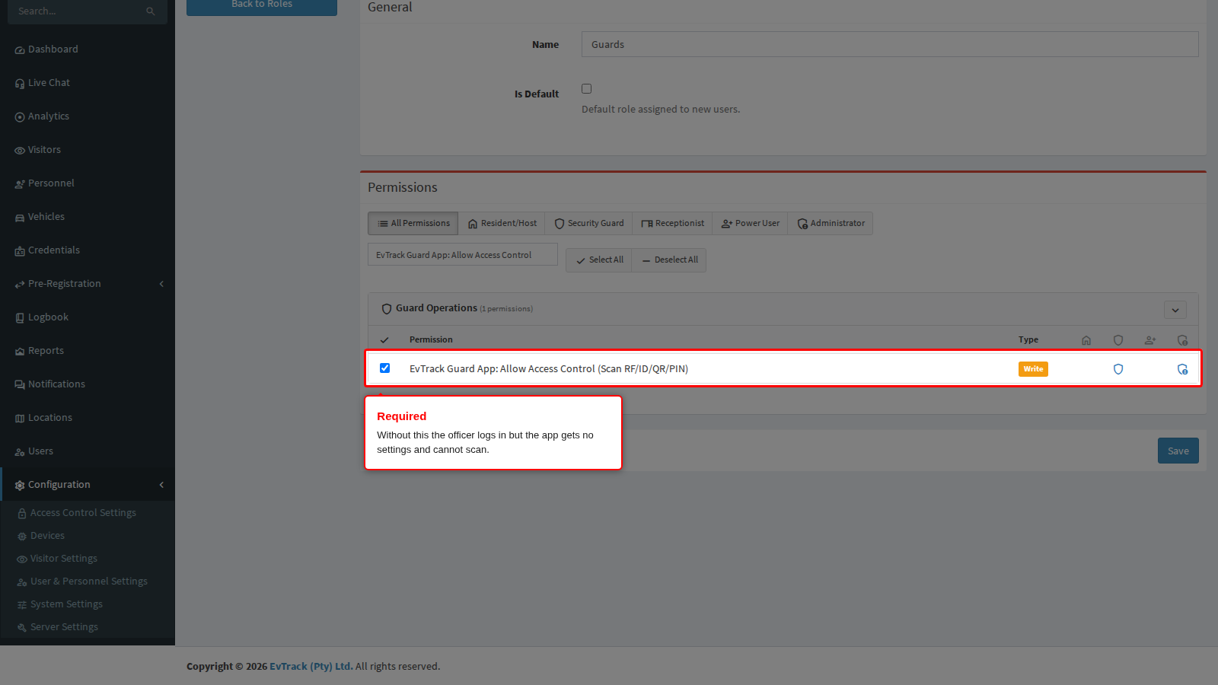1218x685 pixels.
Task: Switch to All Permissions tab
Action: pyautogui.click(x=413, y=224)
